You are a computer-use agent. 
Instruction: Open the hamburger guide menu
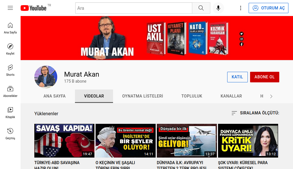[x=10, y=8]
